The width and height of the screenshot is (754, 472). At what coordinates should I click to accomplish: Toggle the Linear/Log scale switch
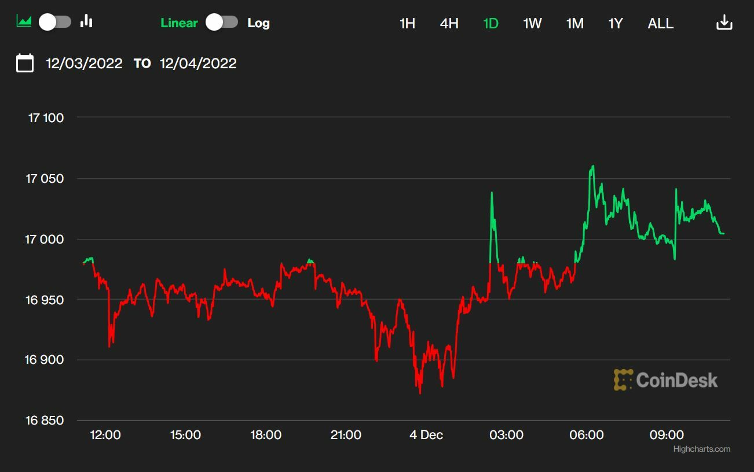click(222, 22)
